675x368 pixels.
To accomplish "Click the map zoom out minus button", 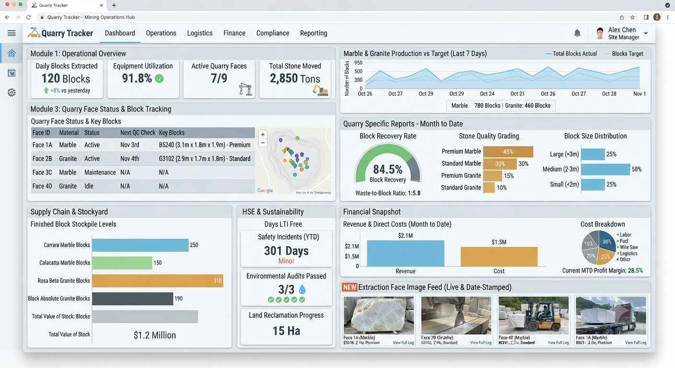I will [x=263, y=143].
